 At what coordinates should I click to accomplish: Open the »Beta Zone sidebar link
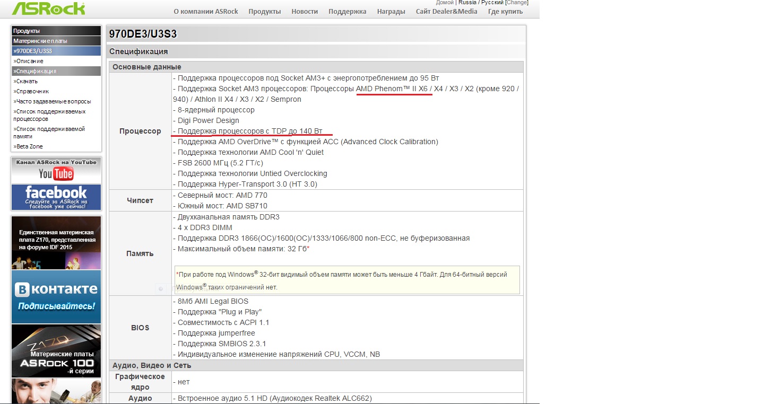[28, 146]
